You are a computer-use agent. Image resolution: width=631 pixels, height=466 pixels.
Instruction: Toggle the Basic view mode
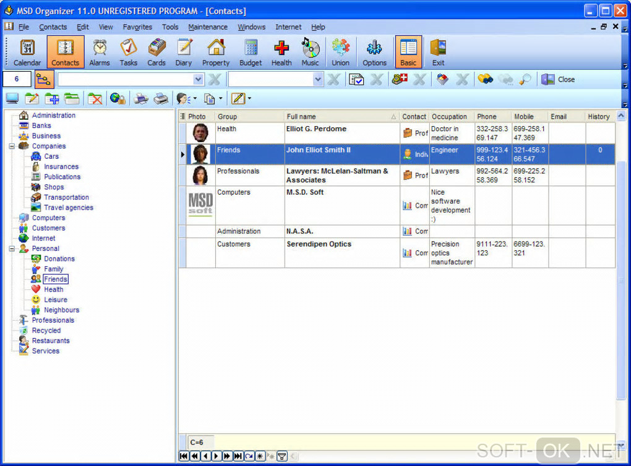(408, 52)
